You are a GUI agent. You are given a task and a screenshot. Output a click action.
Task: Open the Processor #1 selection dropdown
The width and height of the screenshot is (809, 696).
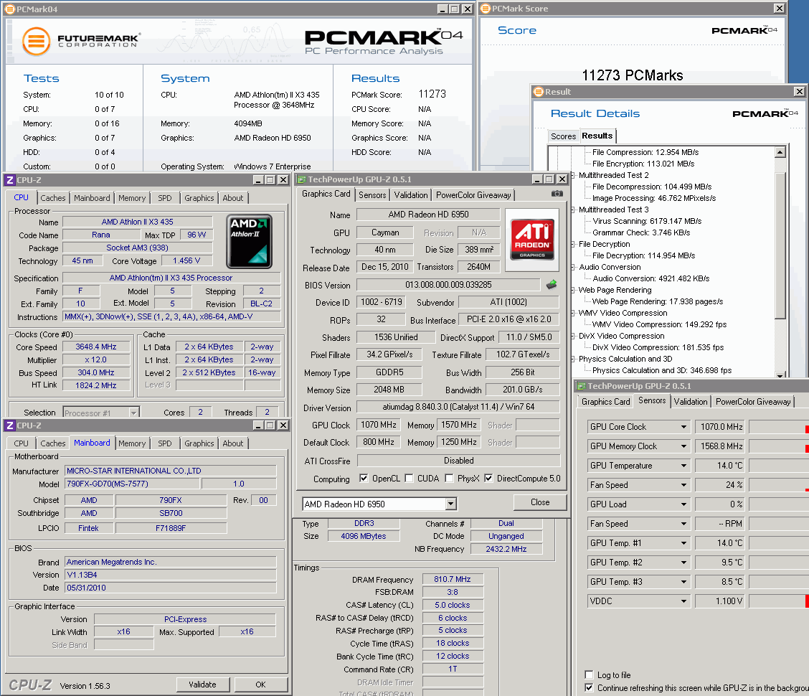pos(133,413)
